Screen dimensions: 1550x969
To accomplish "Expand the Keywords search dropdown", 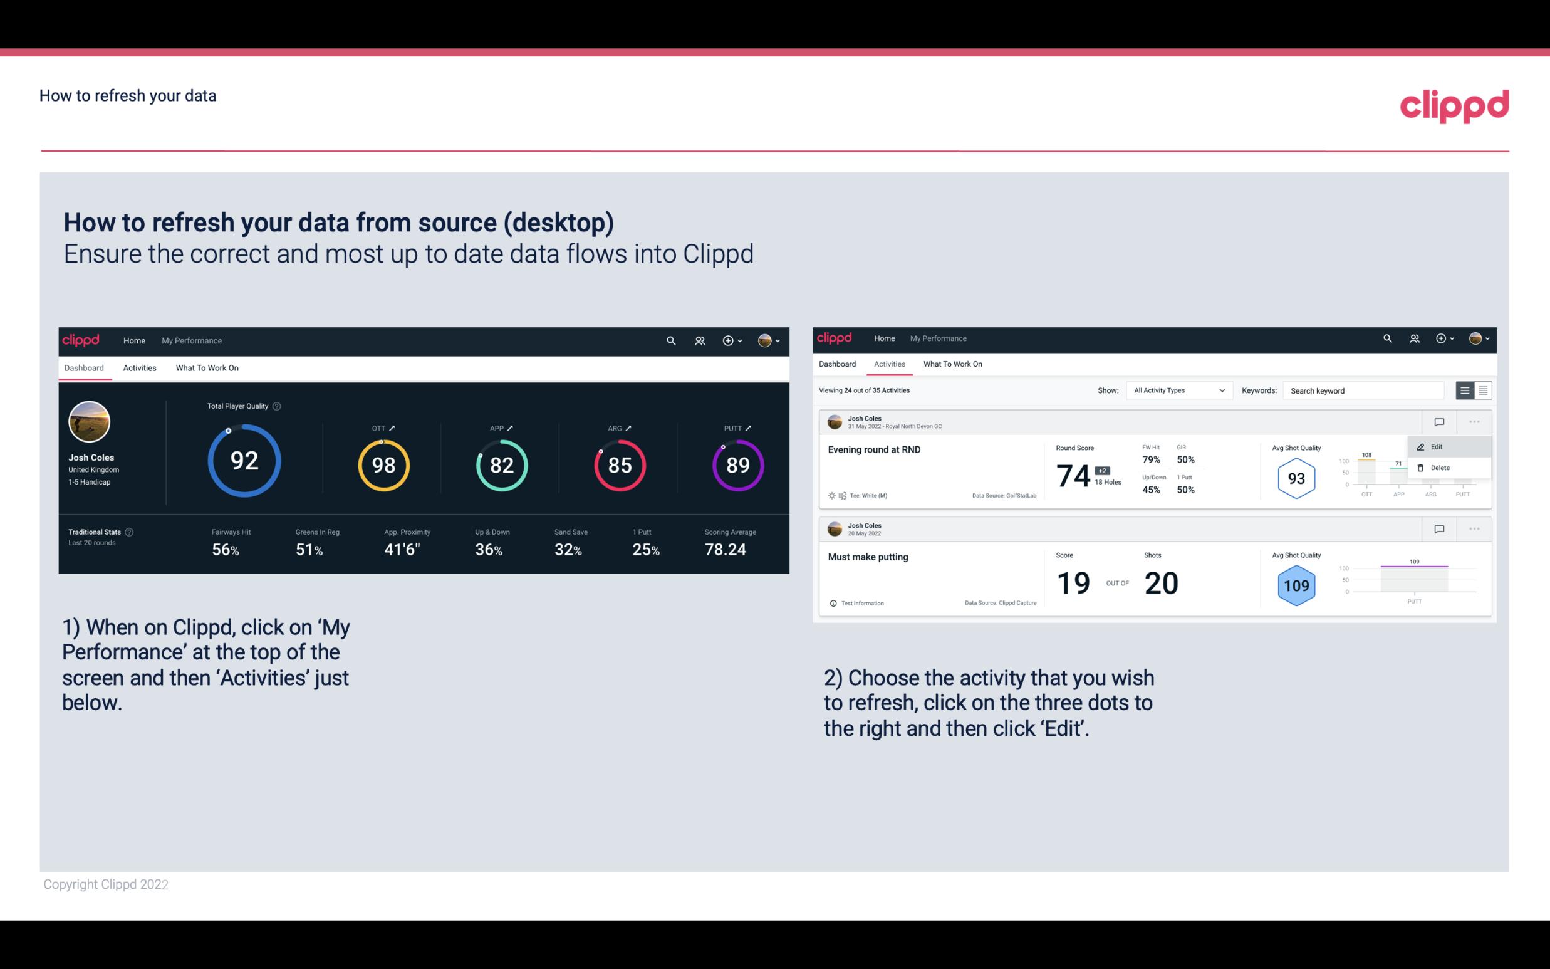I will pyautogui.click(x=1367, y=390).
